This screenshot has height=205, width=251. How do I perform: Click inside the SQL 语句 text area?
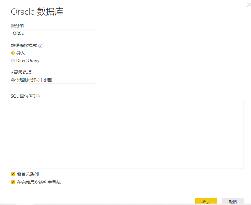pyautogui.click(x=128, y=134)
